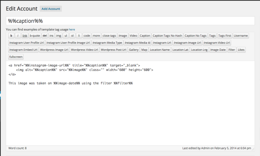
Task: Insert the Caption template tag
Action: coord(145,35)
